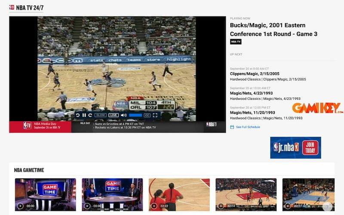Enter fullscreen mode in the video player

click(x=155, y=115)
